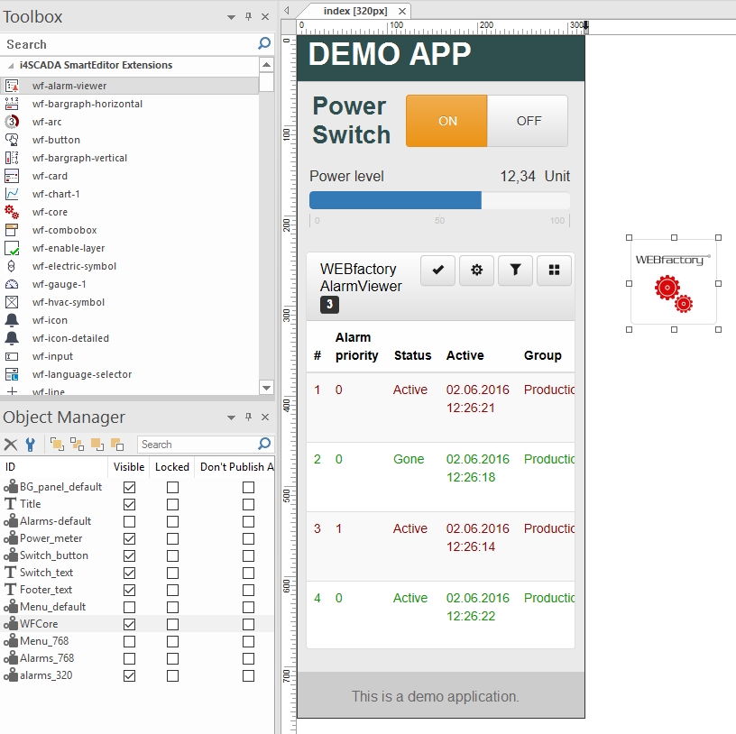Click the bring forward icon in Object Manager
The image size is (736, 734).
pyautogui.click(x=77, y=444)
